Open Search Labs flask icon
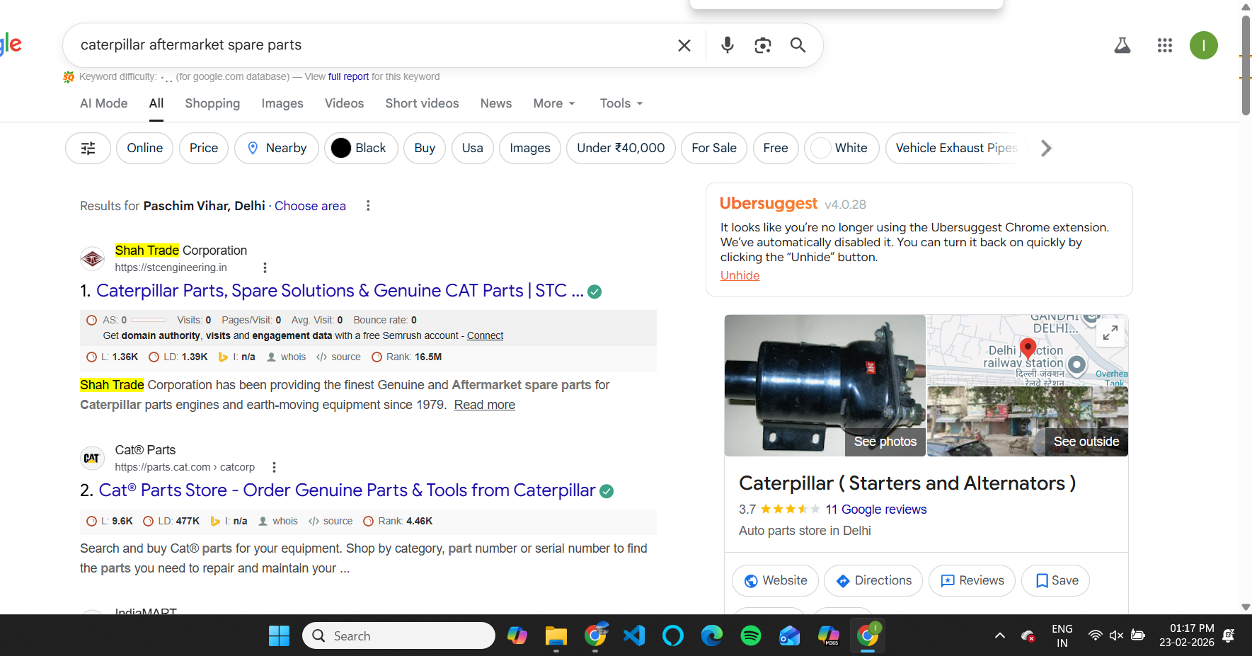Viewport: 1252px width, 656px height. [x=1122, y=45]
